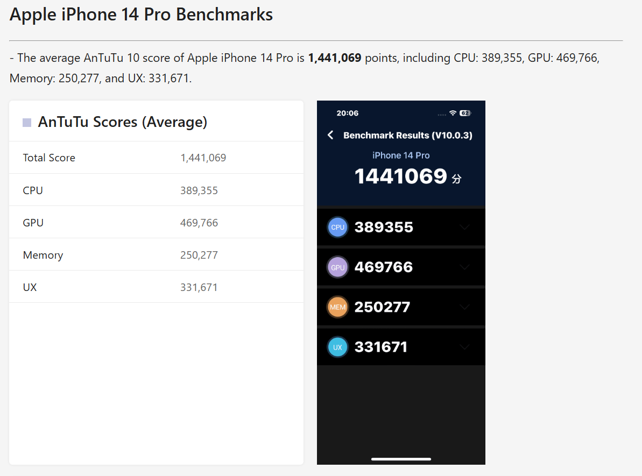This screenshot has height=476, width=642.
Task: Expand the GPU 469766 score chevron
Action: tap(464, 267)
